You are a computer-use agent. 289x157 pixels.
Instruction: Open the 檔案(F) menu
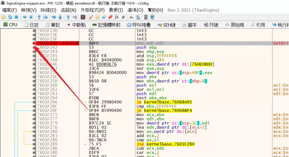pyautogui.click(x=10, y=10)
